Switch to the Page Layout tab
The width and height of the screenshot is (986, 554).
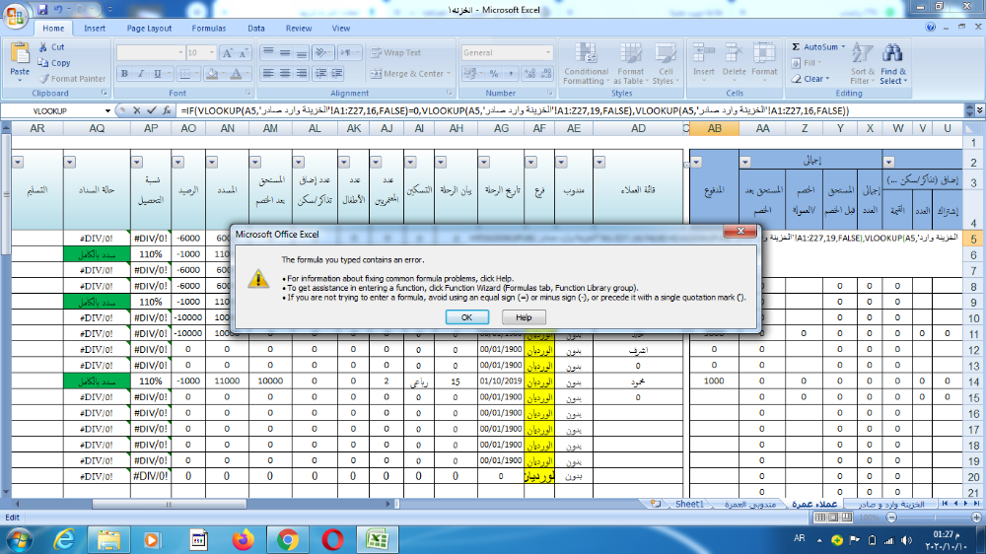point(149,29)
